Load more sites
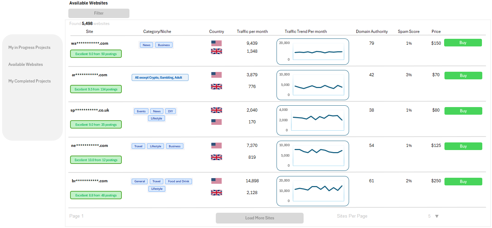Screen dimensions: 492x228 (x=260, y=218)
